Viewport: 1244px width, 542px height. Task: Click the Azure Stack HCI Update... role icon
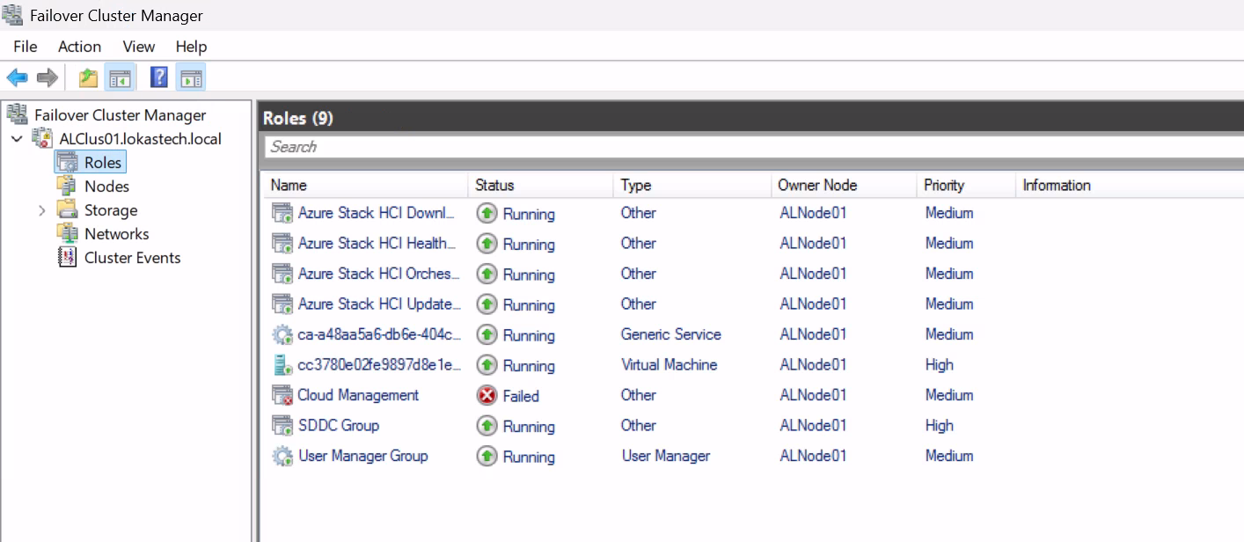[282, 304]
